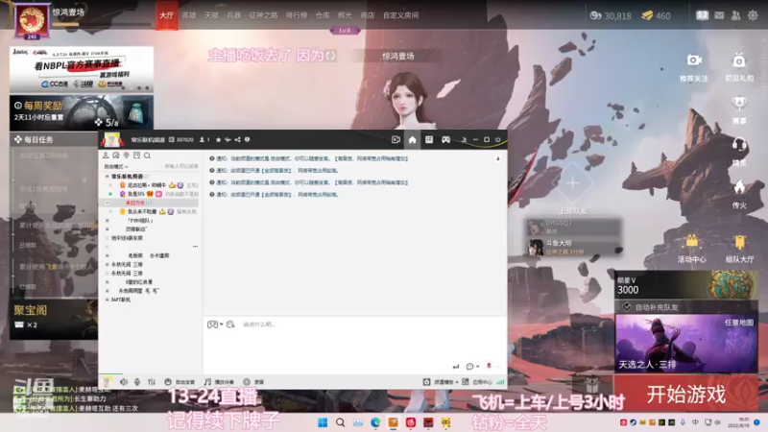Screen dimensions: 768x432
Task: Open the 赛事 trophy icon
Action: pos(739,104)
